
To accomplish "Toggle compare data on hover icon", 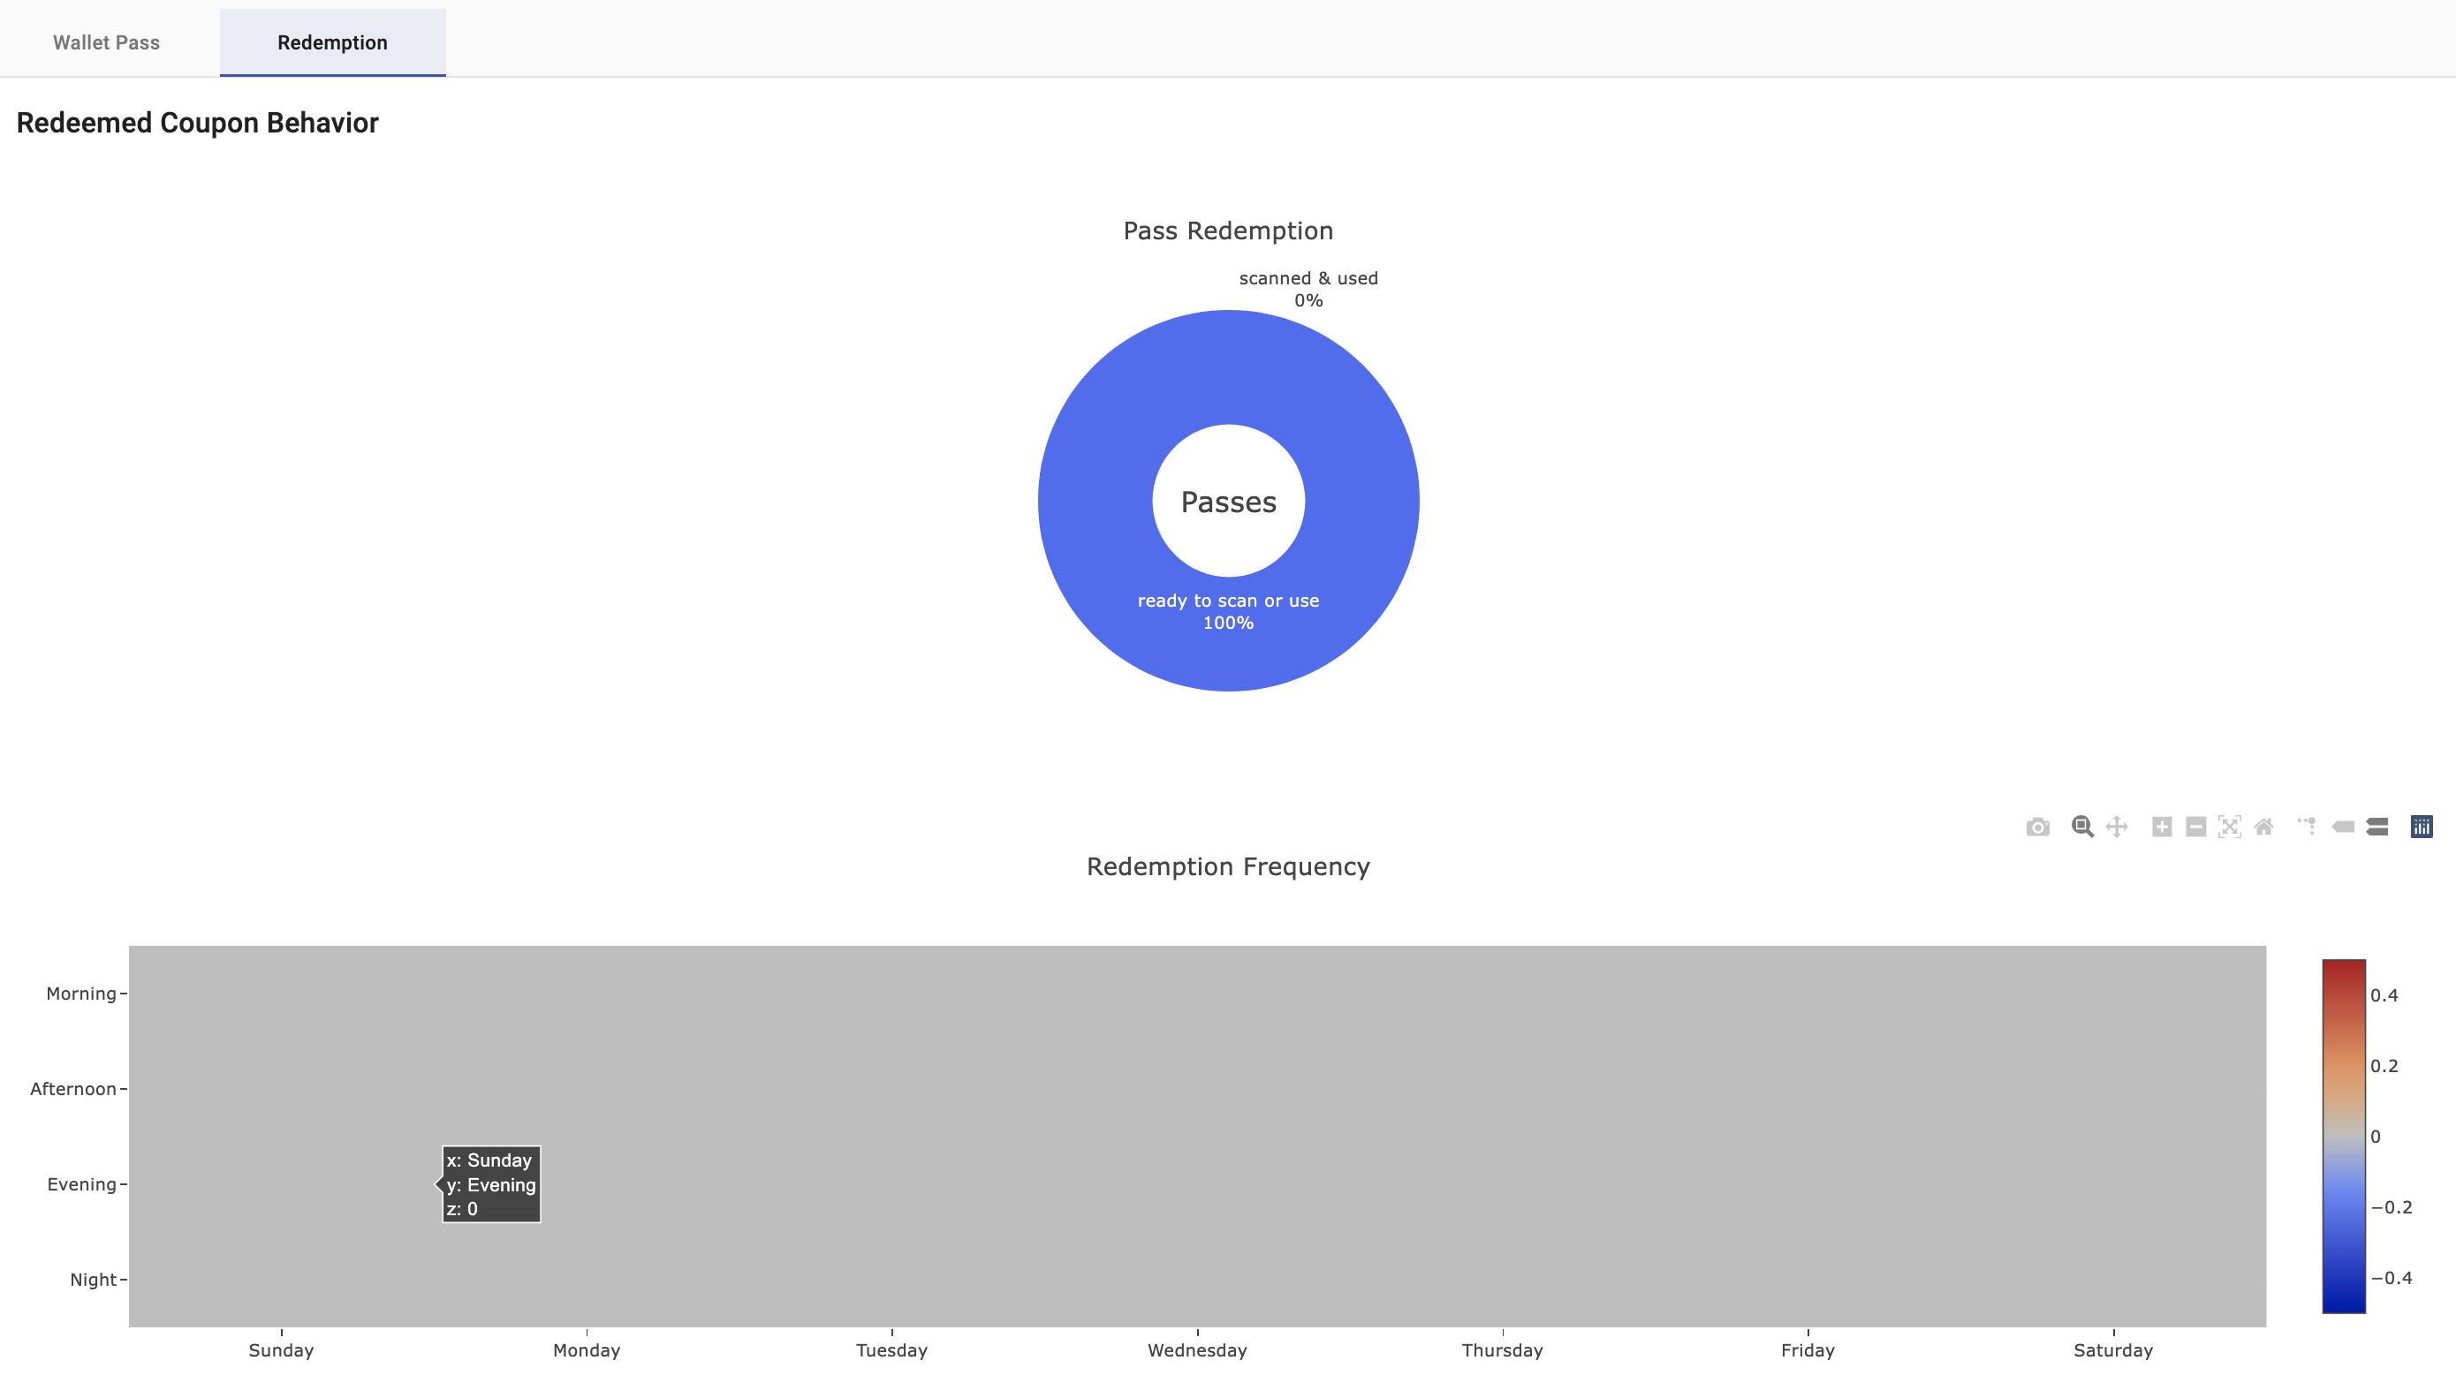I will point(2376,827).
